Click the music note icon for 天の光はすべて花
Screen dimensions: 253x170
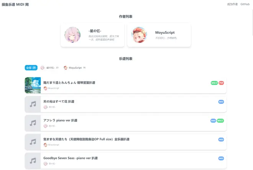(x=33, y=104)
